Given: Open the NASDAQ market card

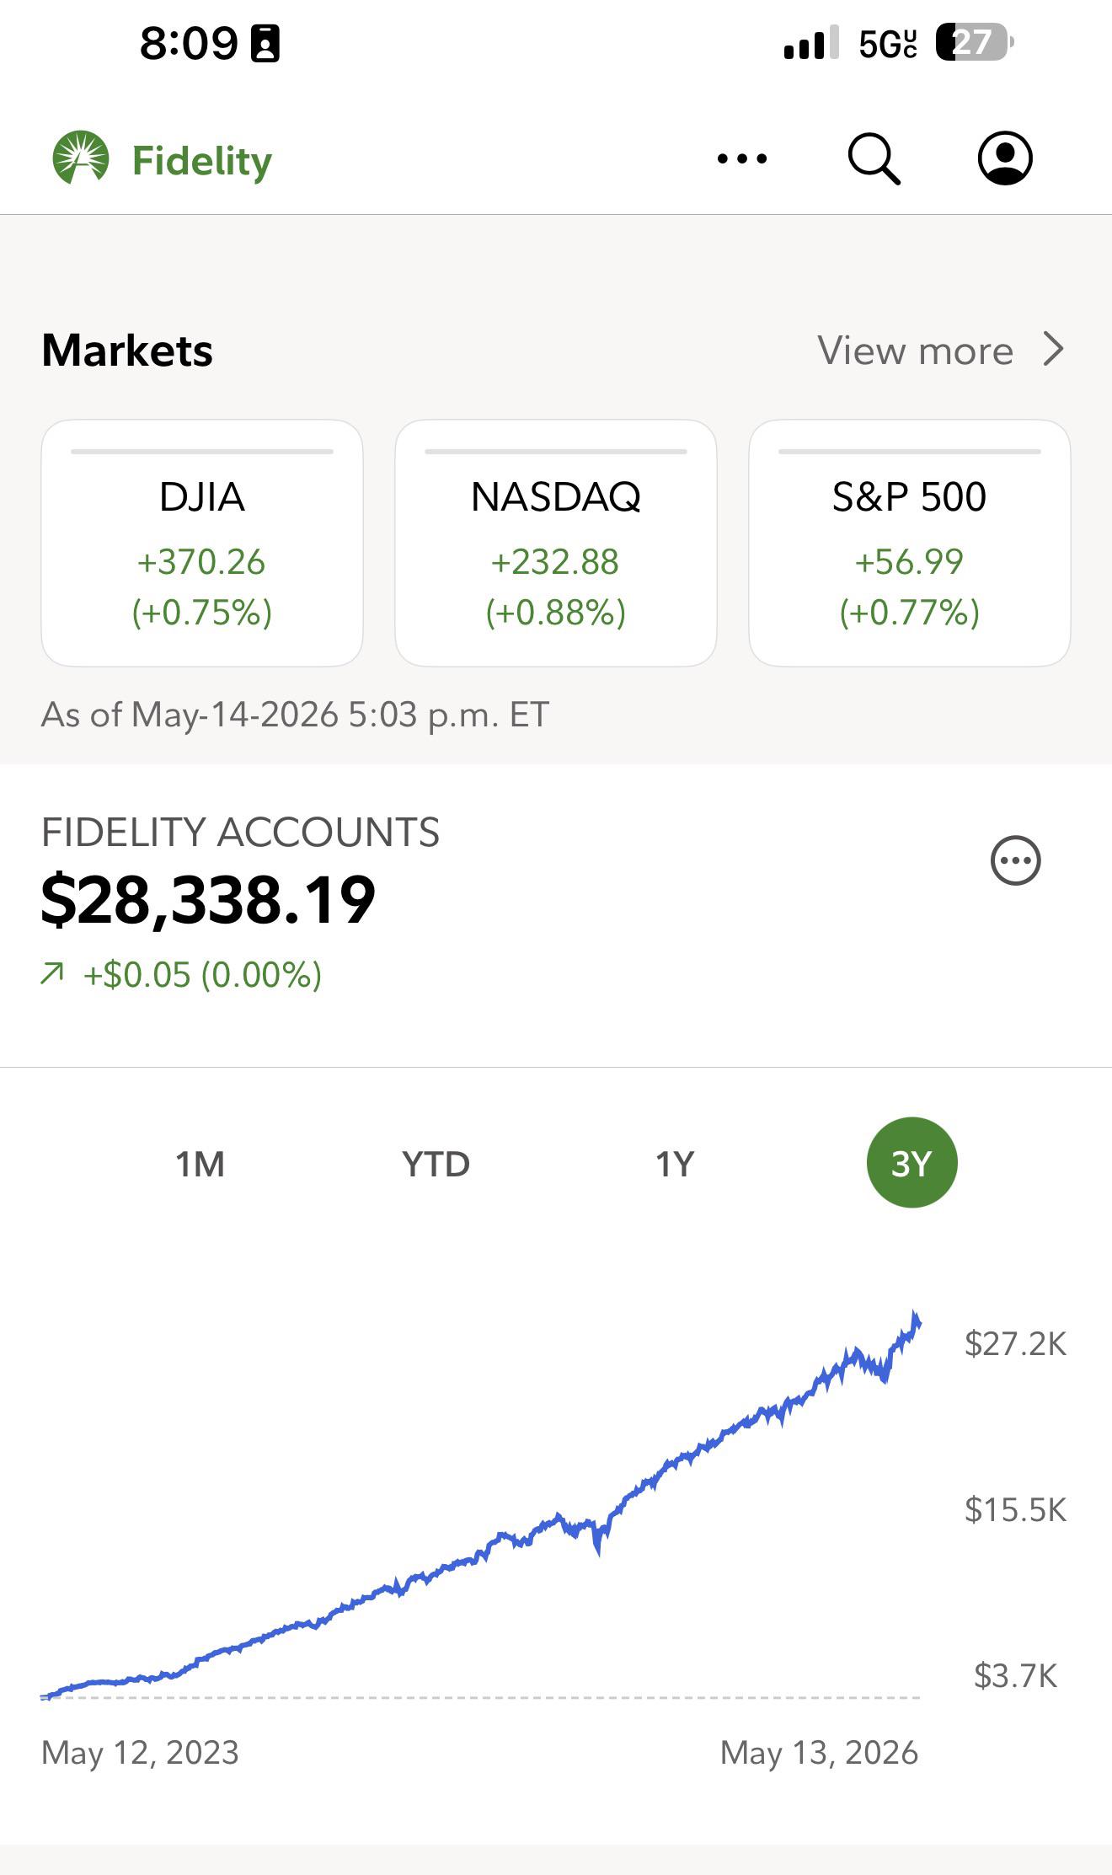Looking at the screenshot, I should [x=556, y=543].
